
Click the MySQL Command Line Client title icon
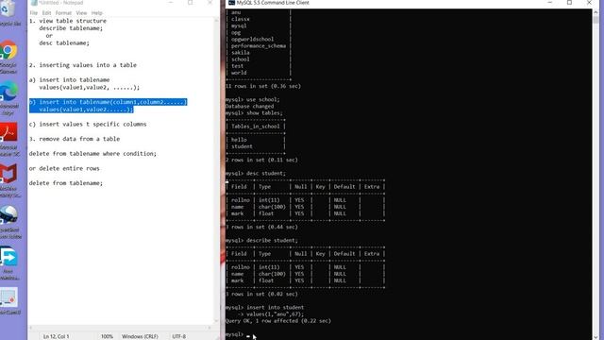(231, 3)
